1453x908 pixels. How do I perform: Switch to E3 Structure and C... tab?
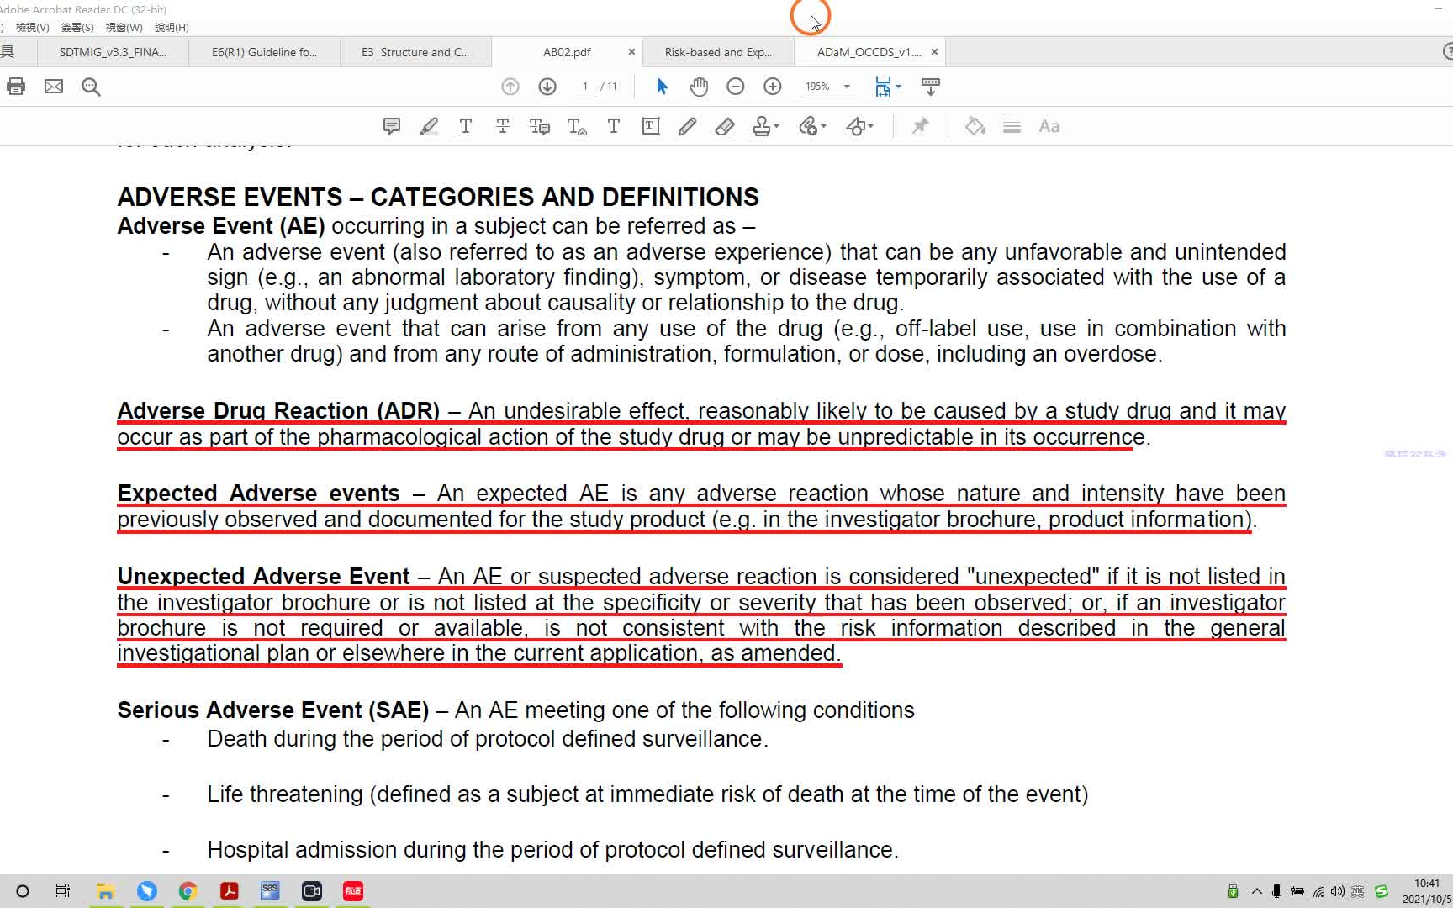(x=415, y=52)
